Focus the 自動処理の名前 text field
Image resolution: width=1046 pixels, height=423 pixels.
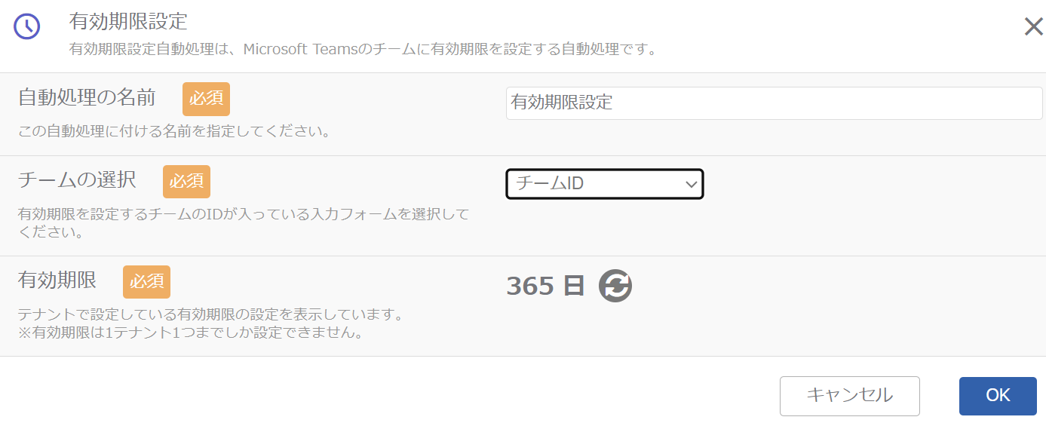(x=774, y=103)
